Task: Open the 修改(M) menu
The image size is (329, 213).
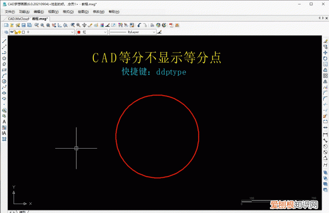Action: 99,12
